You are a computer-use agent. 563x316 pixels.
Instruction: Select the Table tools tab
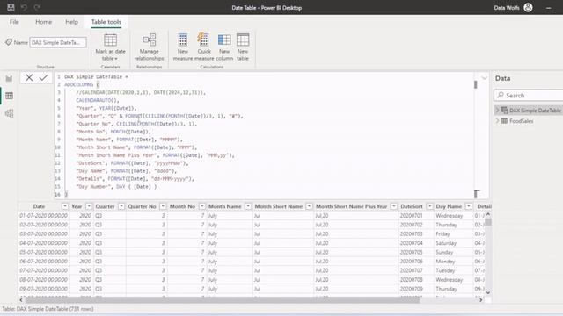coord(106,22)
